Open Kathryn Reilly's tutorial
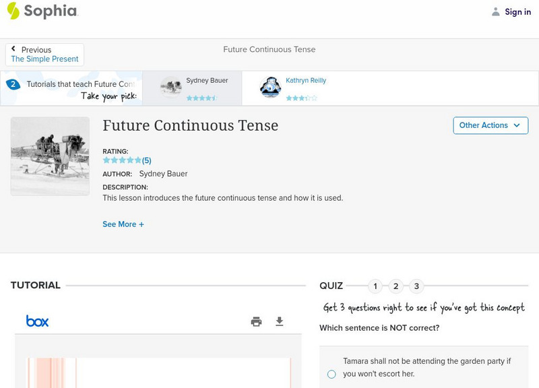539x388 pixels. pos(305,81)
